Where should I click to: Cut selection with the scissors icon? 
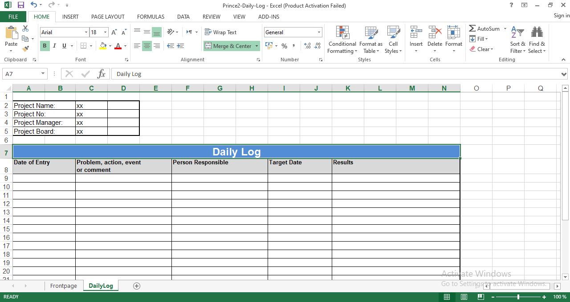pyautogui.click(x=25, y=28)
